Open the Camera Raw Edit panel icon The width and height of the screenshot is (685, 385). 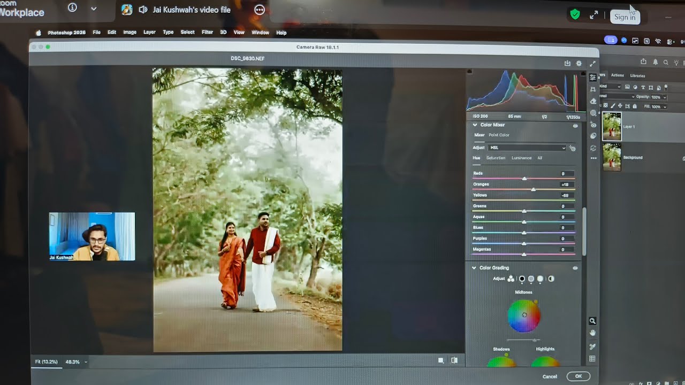pos(593,78)
